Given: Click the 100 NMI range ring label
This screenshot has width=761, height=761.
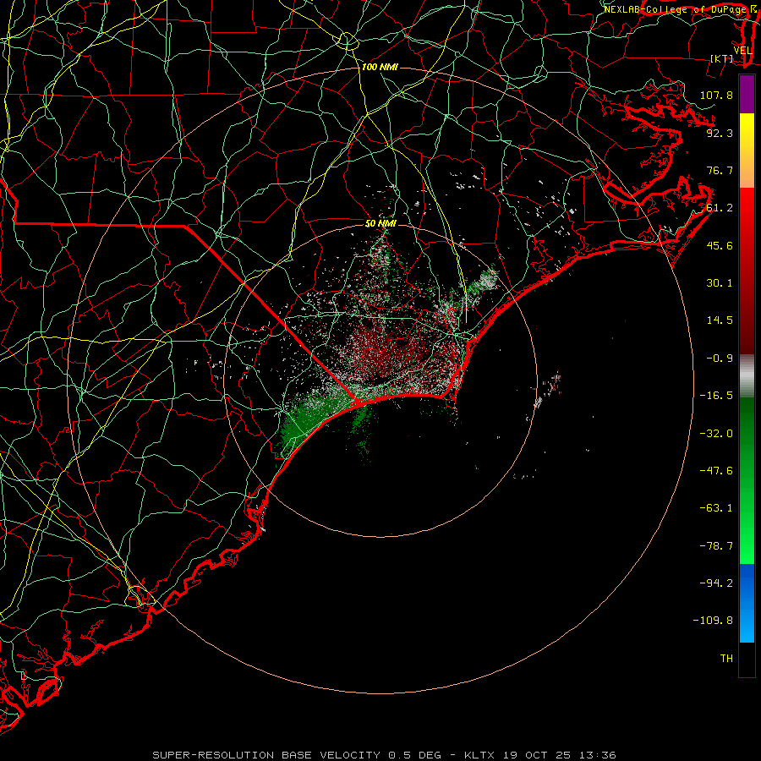Looking at the screenshot, I should coord(380,67).
